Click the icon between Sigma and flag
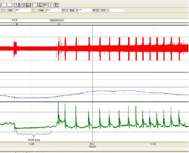189x153 pixels. 46,5
